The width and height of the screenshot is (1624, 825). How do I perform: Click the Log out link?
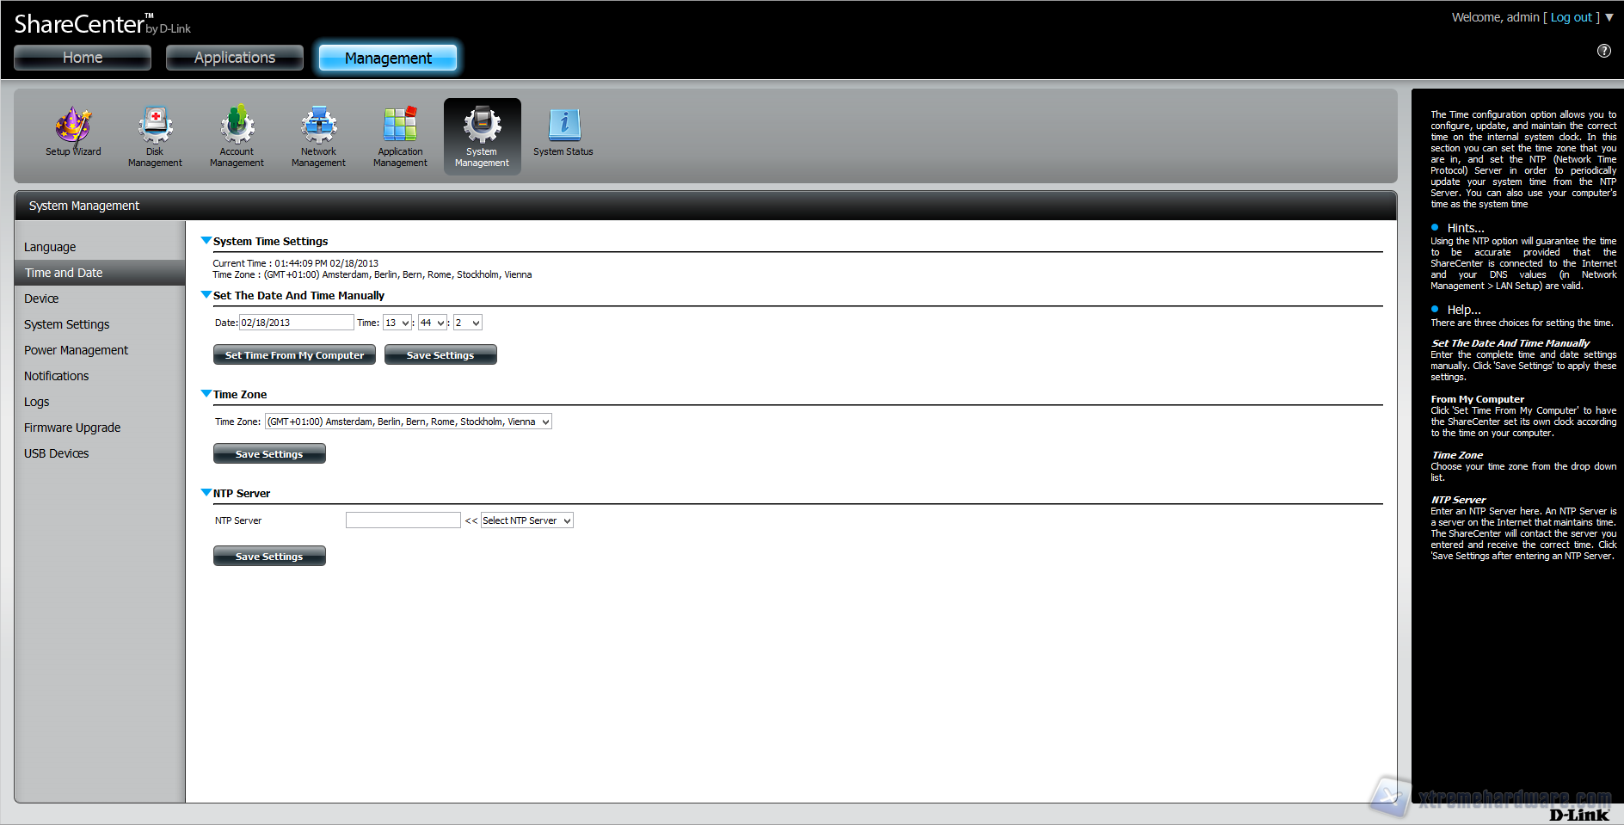tap(1571, 17)
